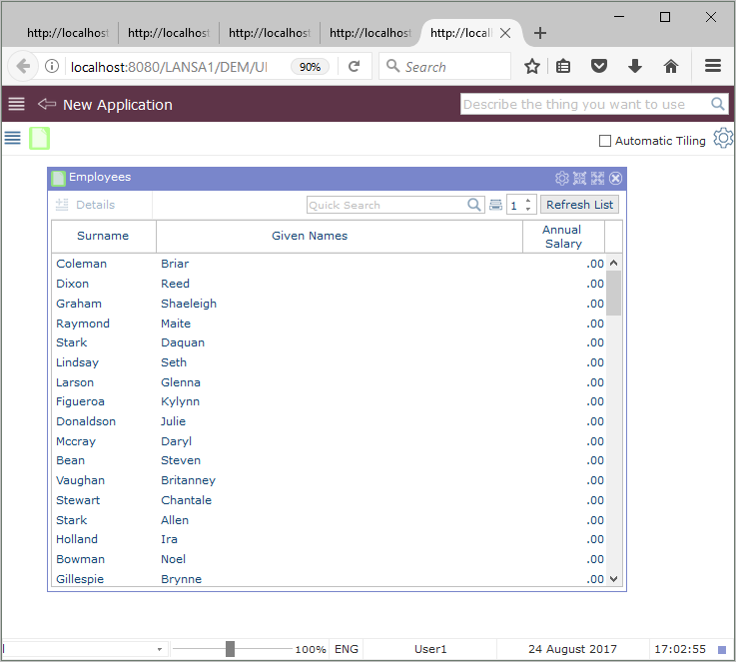The width and height of the screenshot is (736, 662).
Task: Increase the page number spinner value
Action: (529, 200)
